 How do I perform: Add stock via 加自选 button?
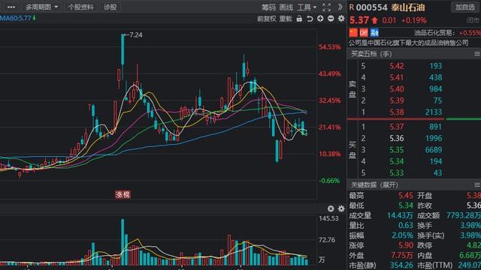point(465,7)
